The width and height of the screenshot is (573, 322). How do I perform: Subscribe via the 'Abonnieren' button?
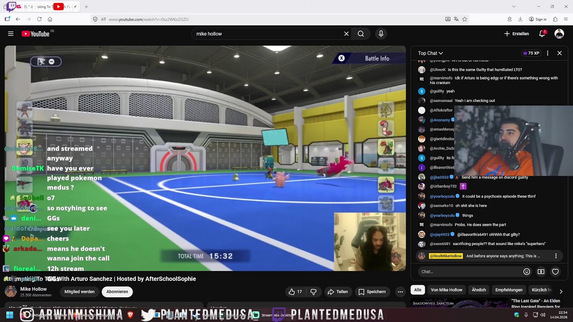pos(117,292)
